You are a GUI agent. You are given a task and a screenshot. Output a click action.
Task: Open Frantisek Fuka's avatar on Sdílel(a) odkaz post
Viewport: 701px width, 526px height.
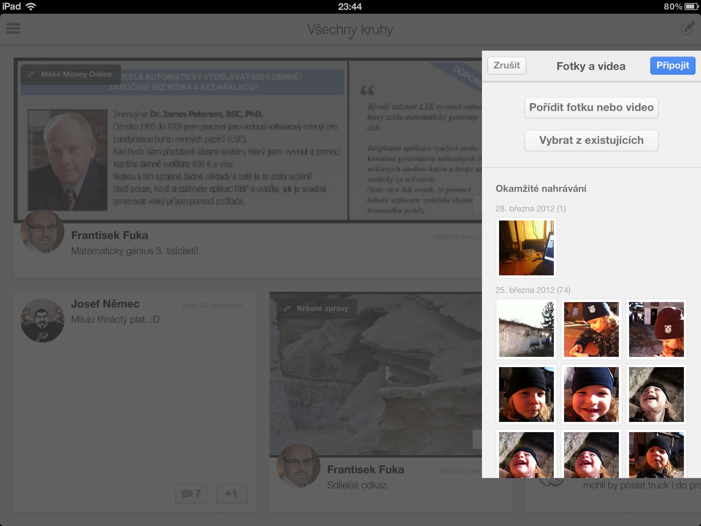(x=298, y=466)
